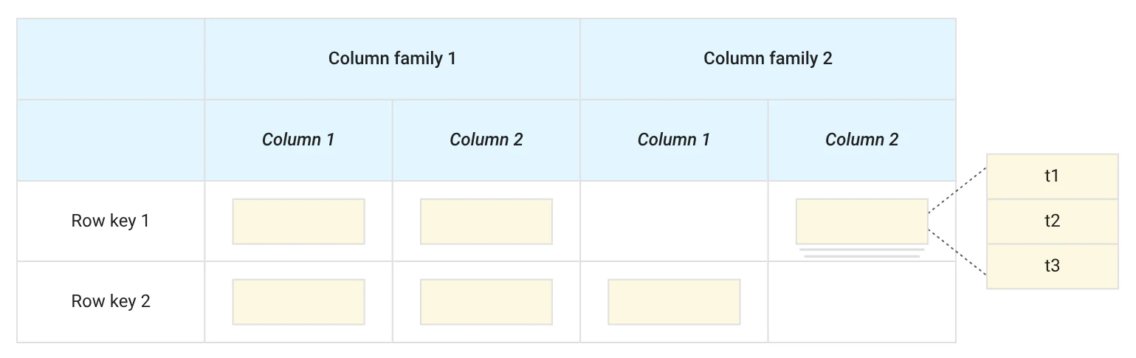Click Row key 2 cell in family 2 Column 1
This screenshot has height=358, width=1136.
674,302
